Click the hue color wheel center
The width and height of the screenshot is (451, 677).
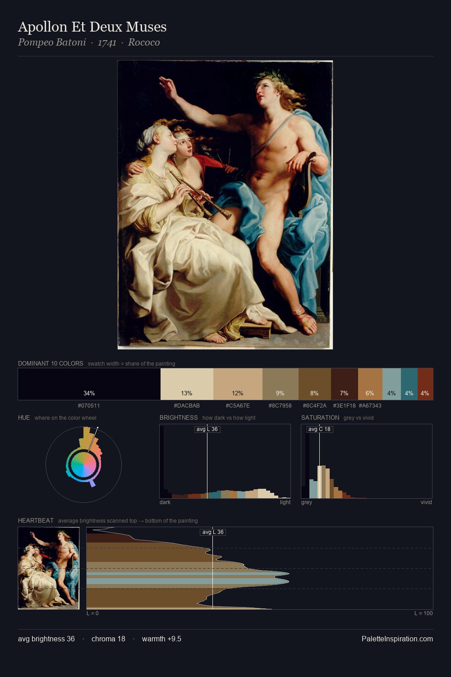[x=83, y=464]
